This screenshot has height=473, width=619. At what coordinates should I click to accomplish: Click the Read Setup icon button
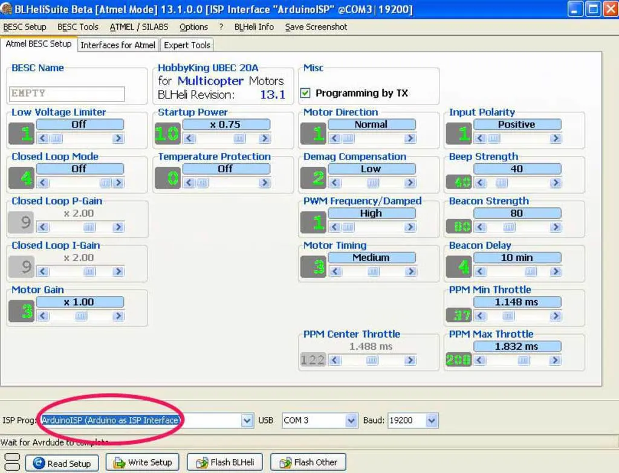61,463
